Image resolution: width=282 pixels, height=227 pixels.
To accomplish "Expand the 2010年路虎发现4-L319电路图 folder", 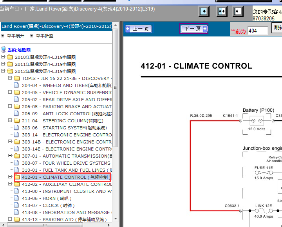I will (3, 57).
